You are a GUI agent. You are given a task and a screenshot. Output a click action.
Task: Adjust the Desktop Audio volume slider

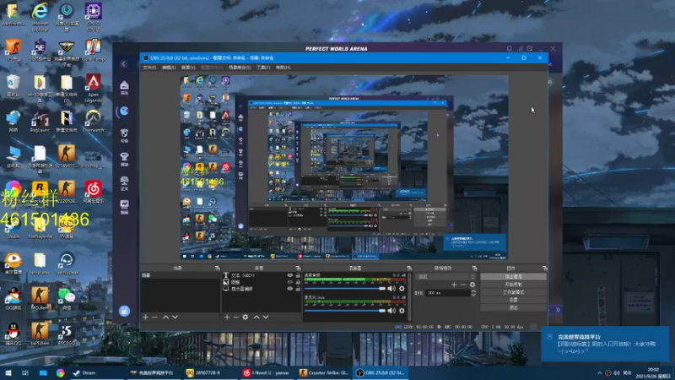click(x=345, y=289)
